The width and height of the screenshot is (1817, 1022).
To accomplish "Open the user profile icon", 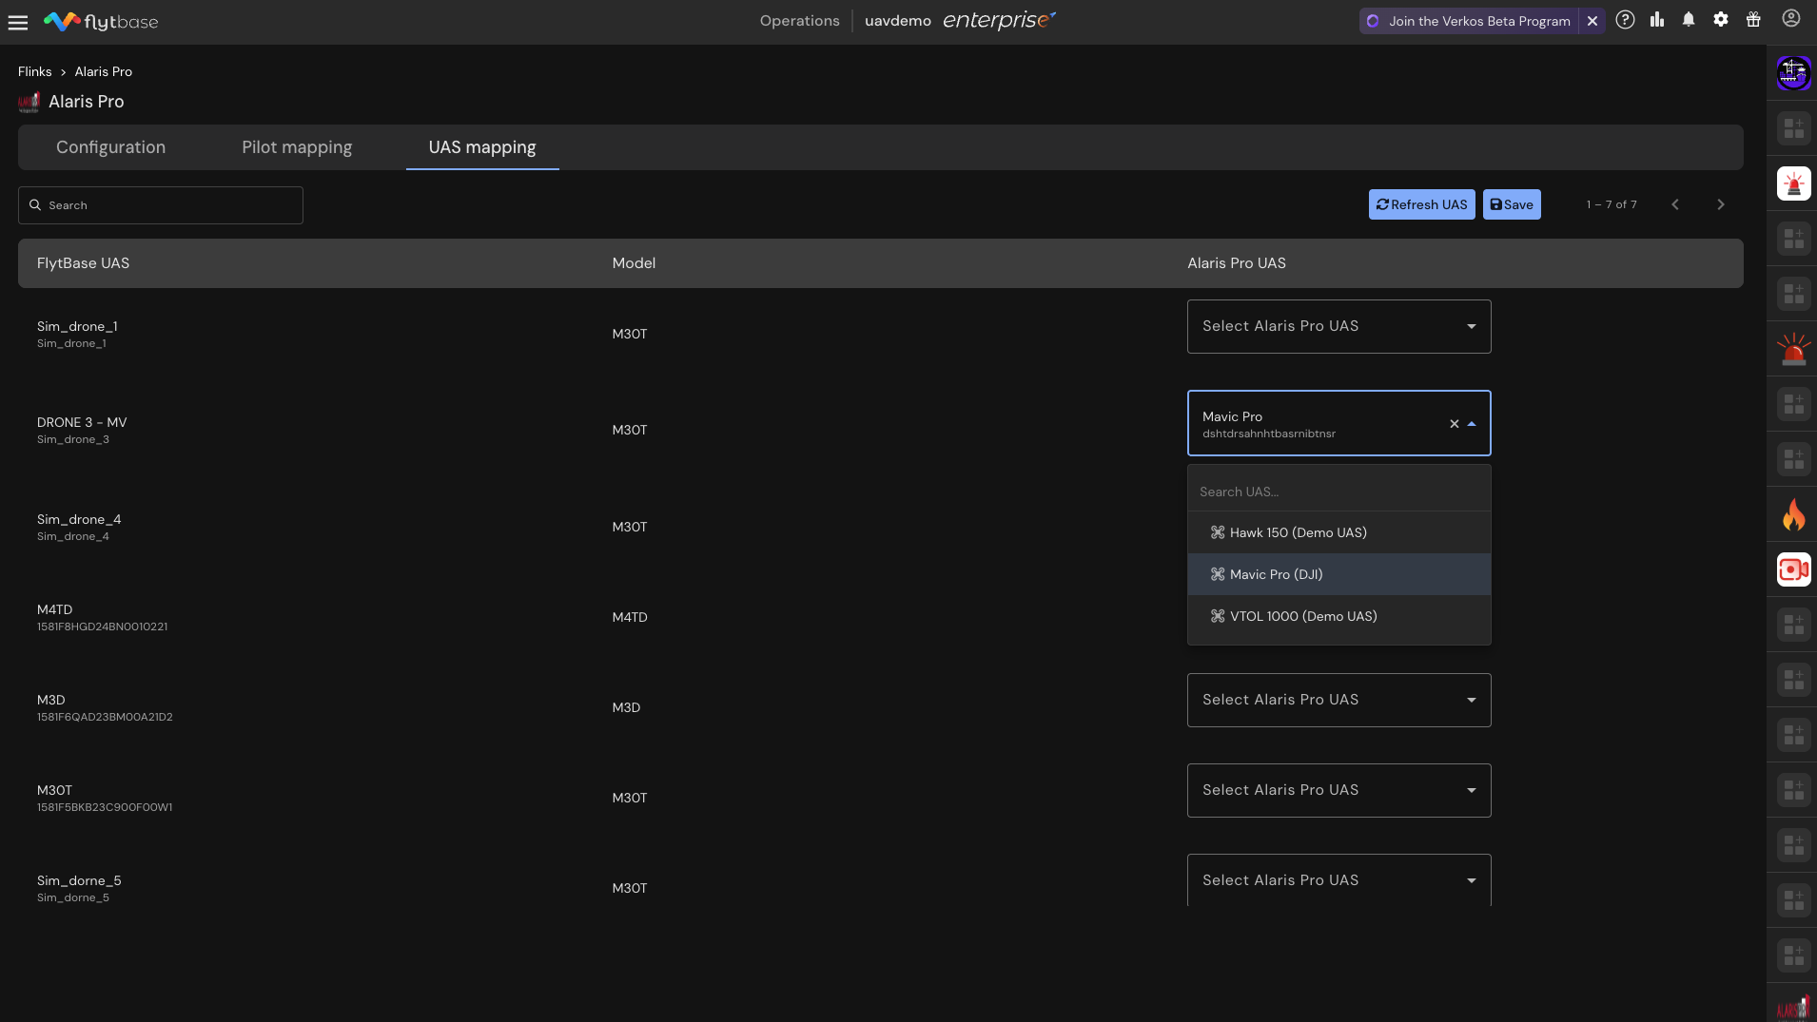I will point(1790,19).
